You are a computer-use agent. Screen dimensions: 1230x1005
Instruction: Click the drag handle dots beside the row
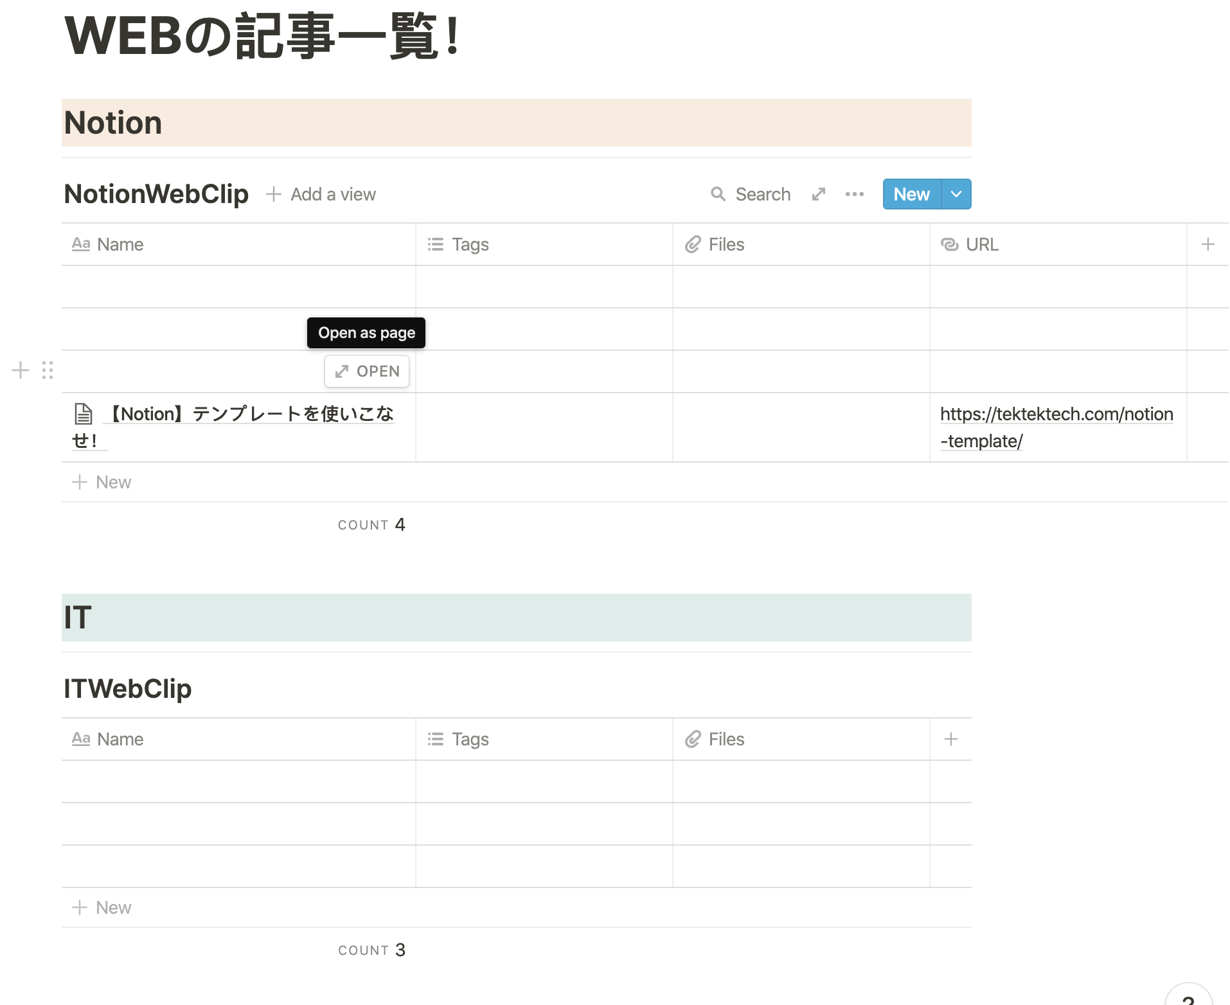click(46, 371)
